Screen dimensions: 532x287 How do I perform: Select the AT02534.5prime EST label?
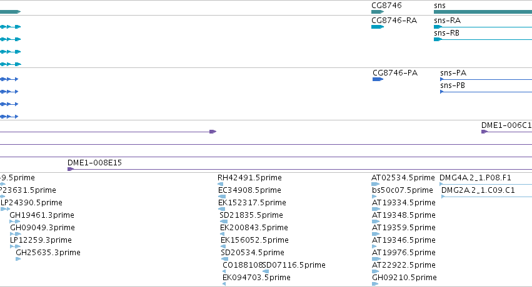tap(403, 178)
